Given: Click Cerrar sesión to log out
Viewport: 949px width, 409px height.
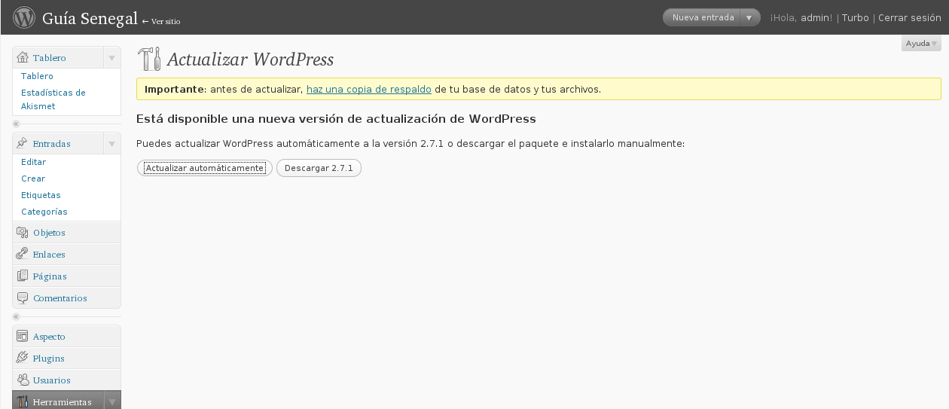Looking at the screenshot, I should click(x=910, y=18).
